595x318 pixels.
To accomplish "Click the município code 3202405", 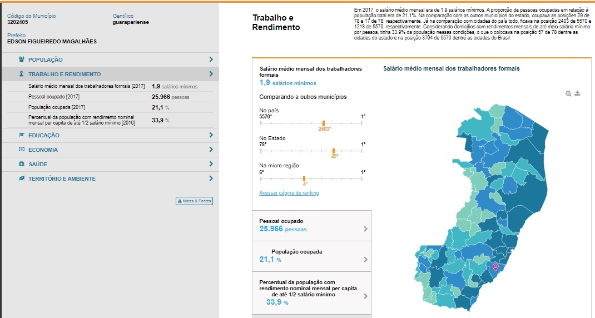I will pyautogui.click(x=17, y=22).
